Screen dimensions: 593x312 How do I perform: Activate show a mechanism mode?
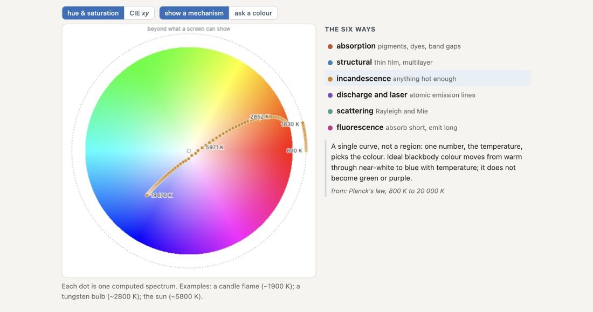coord(194,13)
